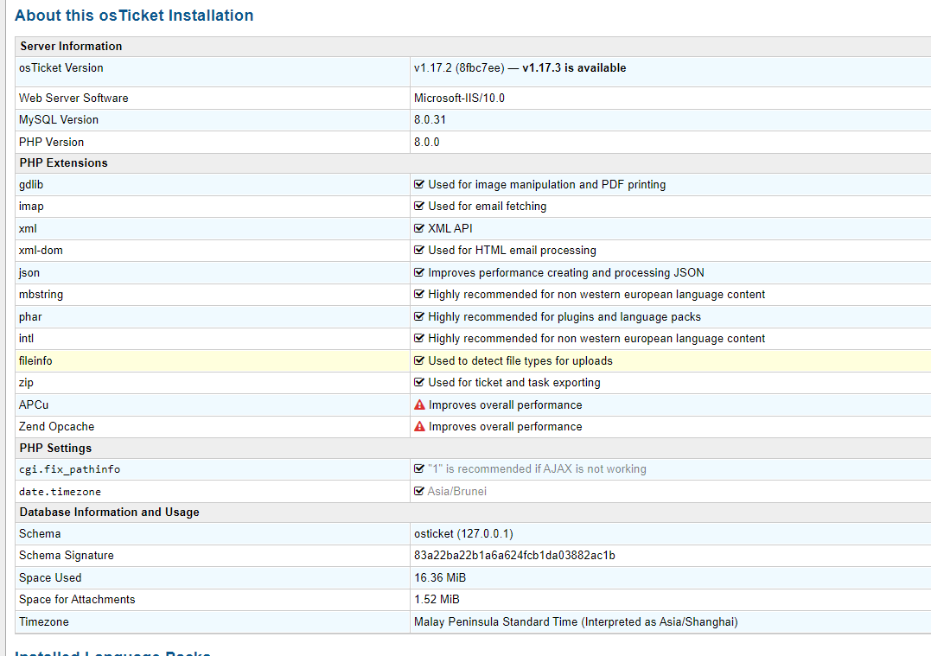Click the 'Microsoft-IIS/10.0' value
Screen dimensions: 931x656
click(x=460, y=98)
